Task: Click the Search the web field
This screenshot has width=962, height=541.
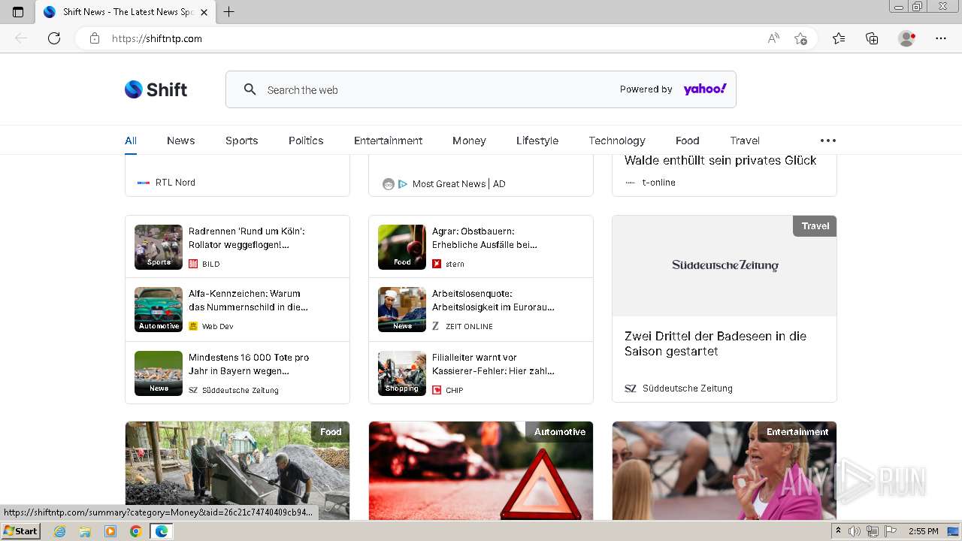Action: click(x=481, y=89)
